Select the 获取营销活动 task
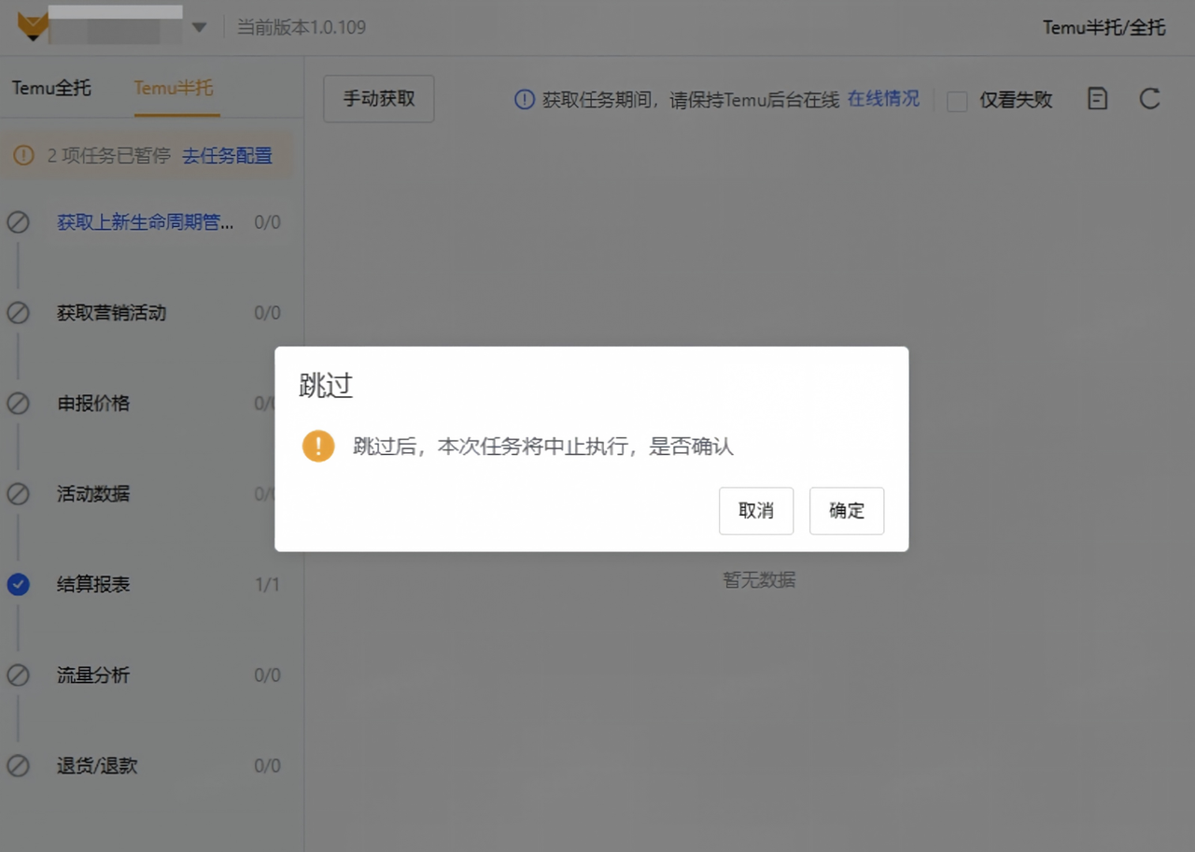This screenshot has height=852, width=1195. (111, 313)
